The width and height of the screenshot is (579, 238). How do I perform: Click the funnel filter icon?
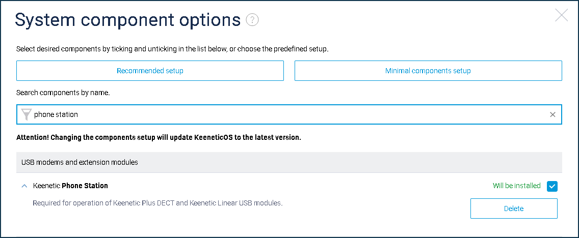(27, 115)
